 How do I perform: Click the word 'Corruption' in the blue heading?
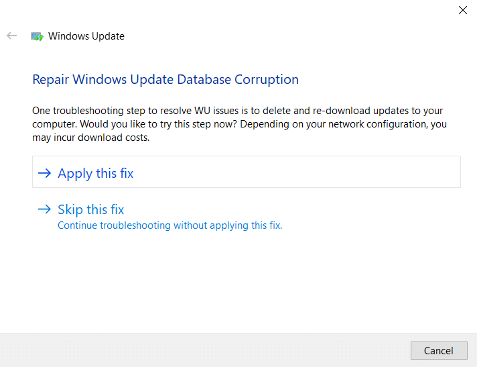coord(267,80)
